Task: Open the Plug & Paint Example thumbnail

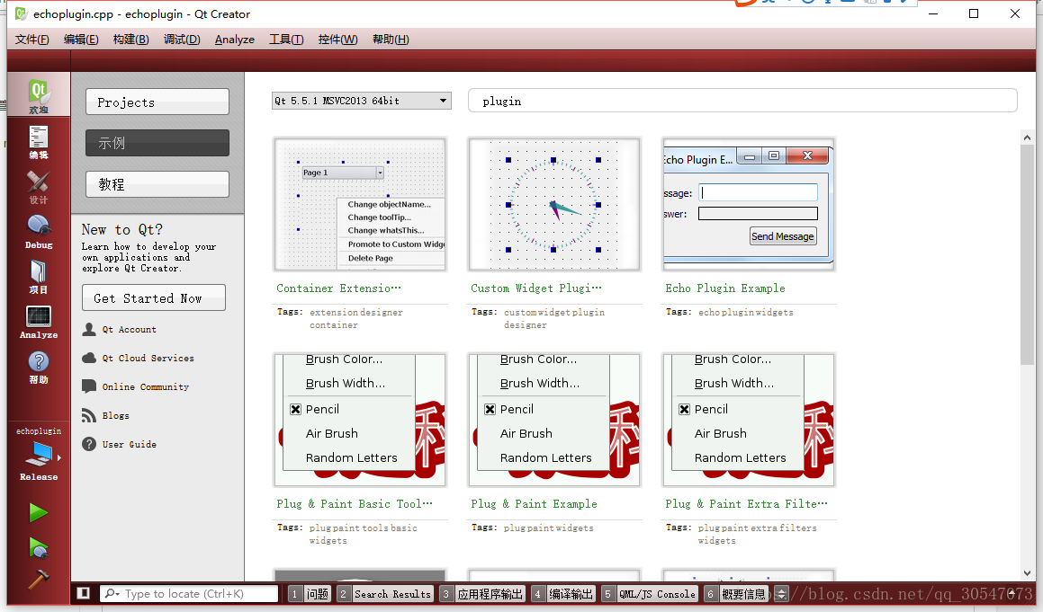Action: coord(554,420)
